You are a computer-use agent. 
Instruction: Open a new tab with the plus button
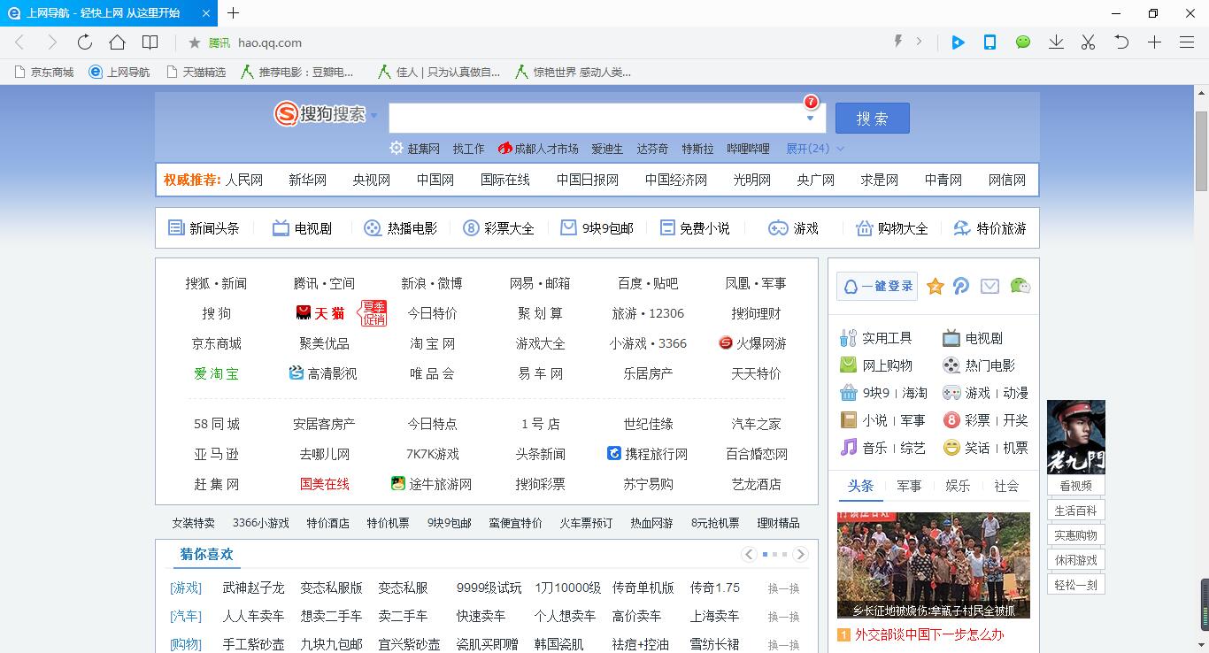pyautogui.click(x=233, y=13)
